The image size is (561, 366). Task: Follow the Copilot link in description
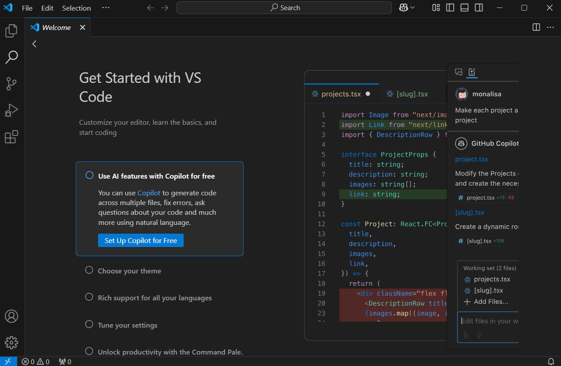[x=149, y=193]
